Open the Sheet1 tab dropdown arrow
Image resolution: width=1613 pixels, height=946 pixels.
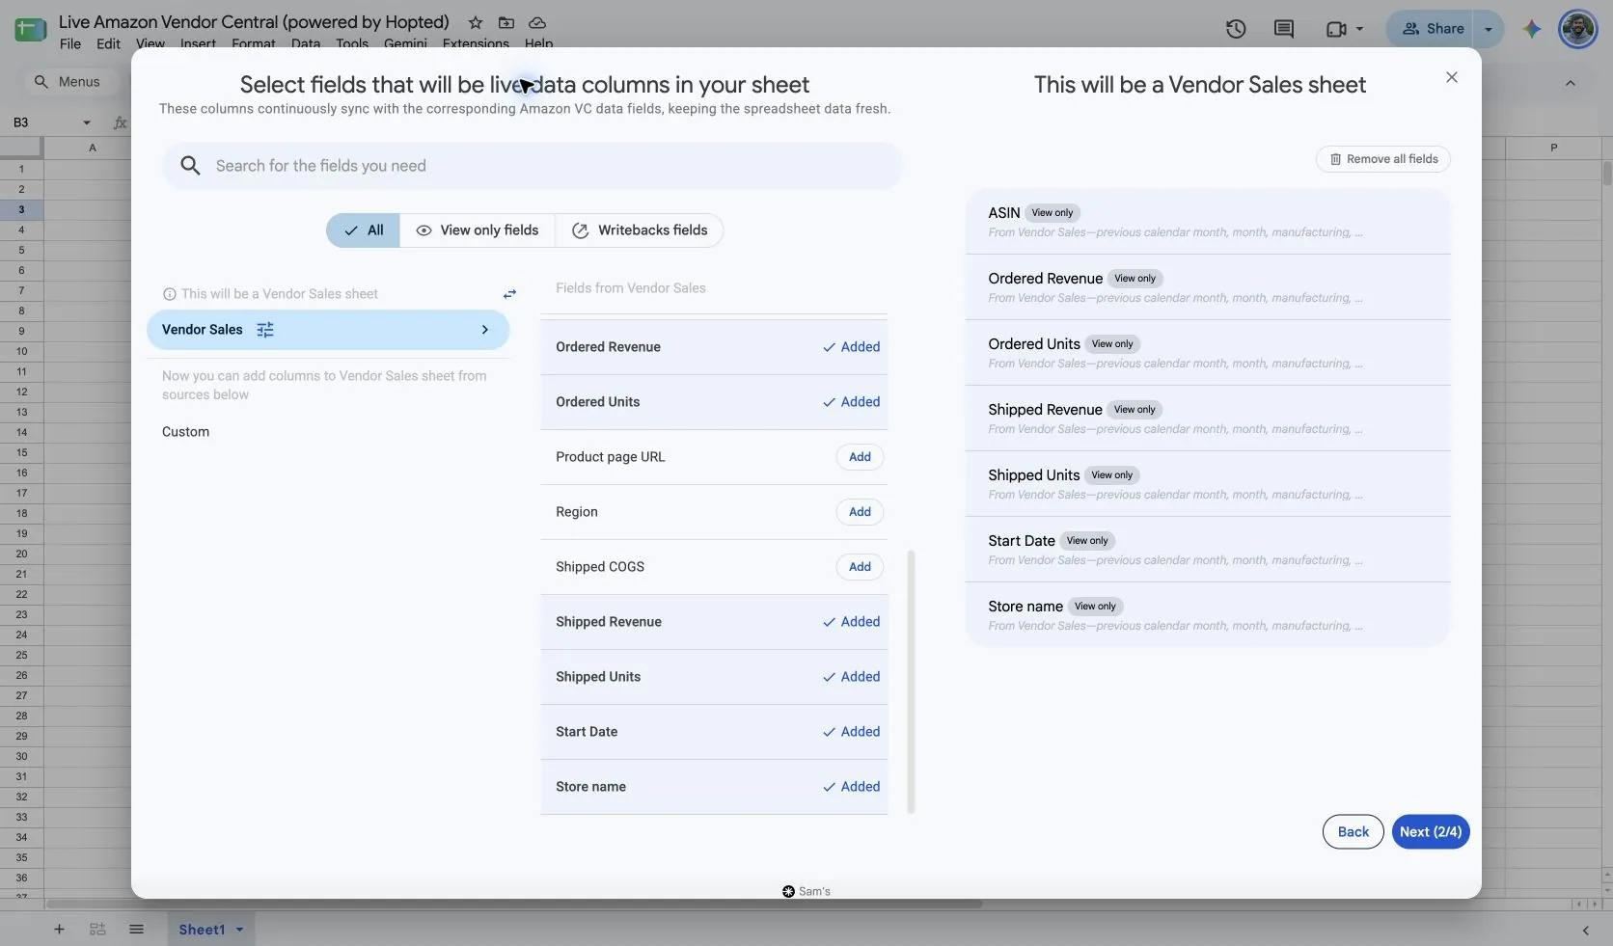(x=239, y=930)
